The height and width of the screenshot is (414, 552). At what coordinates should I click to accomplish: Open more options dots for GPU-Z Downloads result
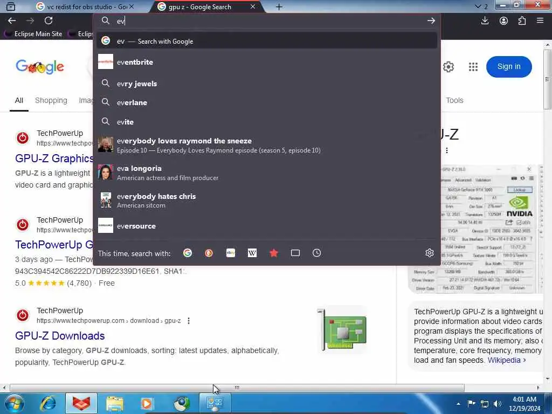[189, 321]
